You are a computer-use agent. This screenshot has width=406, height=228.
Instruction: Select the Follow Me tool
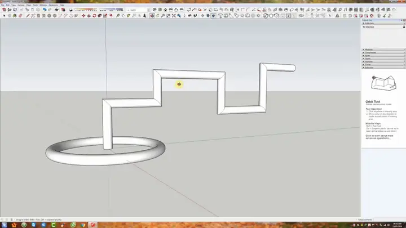tap(100, 16)
